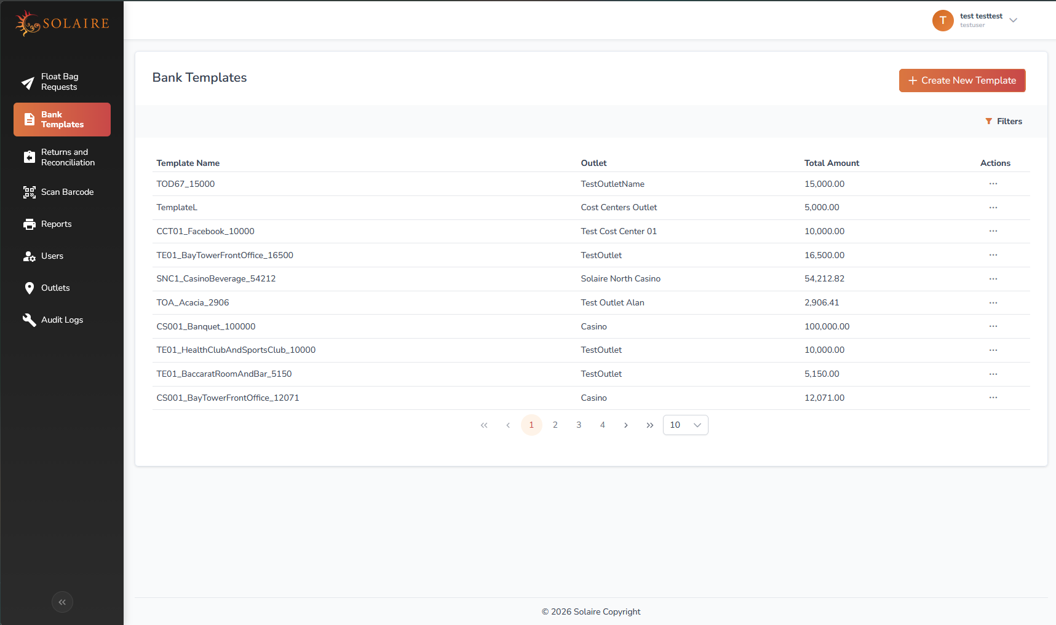Click the Returns and Reconciliation clipboard icon
This screenshot has width=1056, height=625.
click(29, 157)
